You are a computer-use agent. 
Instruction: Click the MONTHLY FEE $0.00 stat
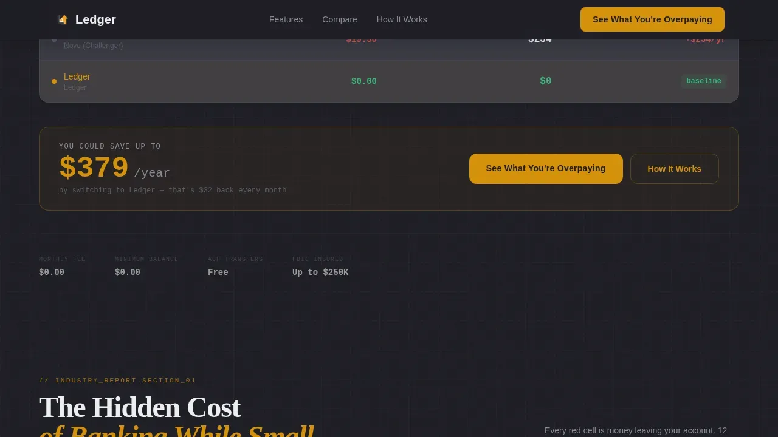[62, 266]
